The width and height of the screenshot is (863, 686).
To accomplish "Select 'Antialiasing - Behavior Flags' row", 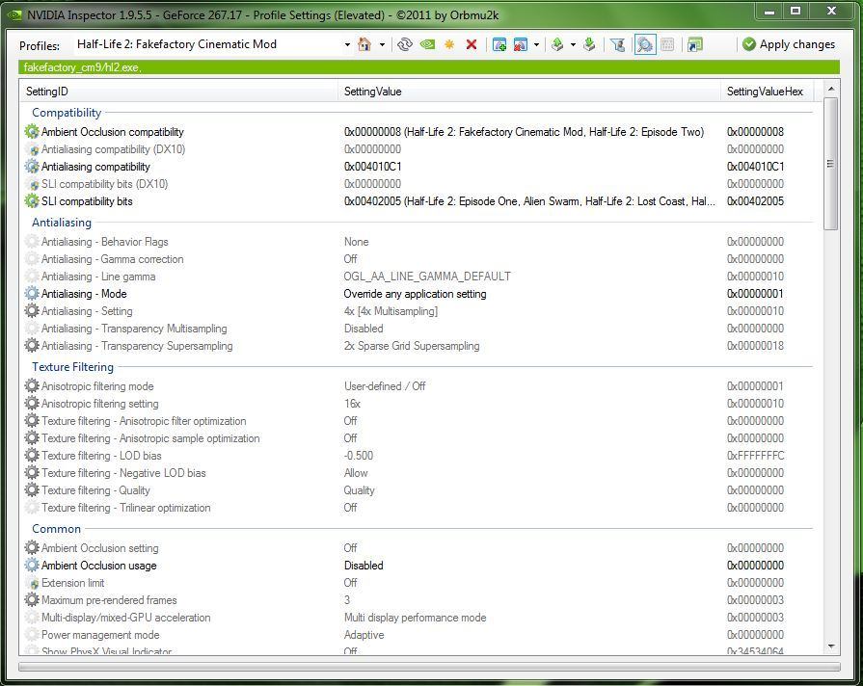I will coord(417,242).
